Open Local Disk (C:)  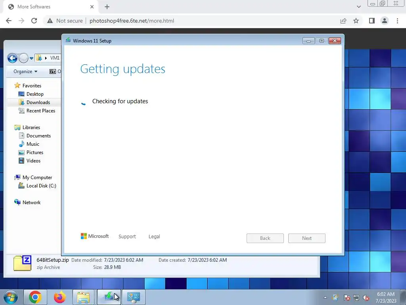(x=37, y=186)
